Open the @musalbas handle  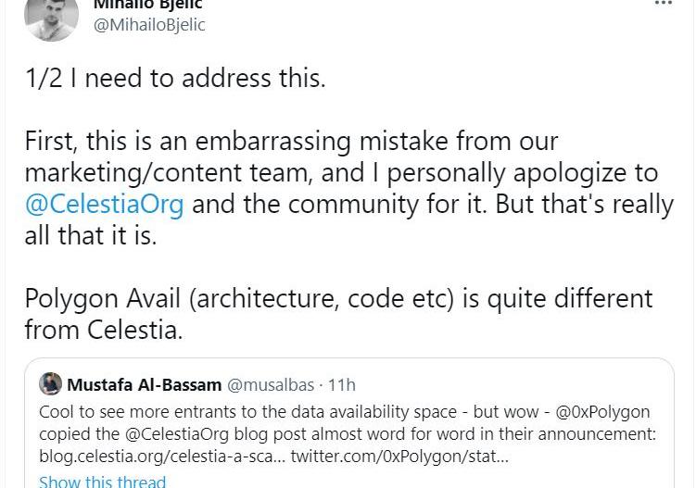[x=268, y=384]
